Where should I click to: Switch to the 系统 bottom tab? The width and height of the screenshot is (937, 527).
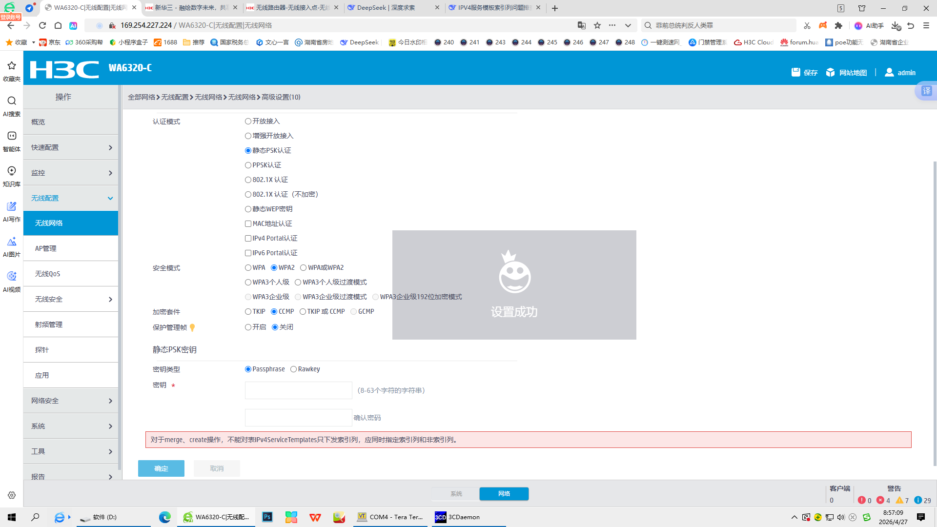click(456, 494)
